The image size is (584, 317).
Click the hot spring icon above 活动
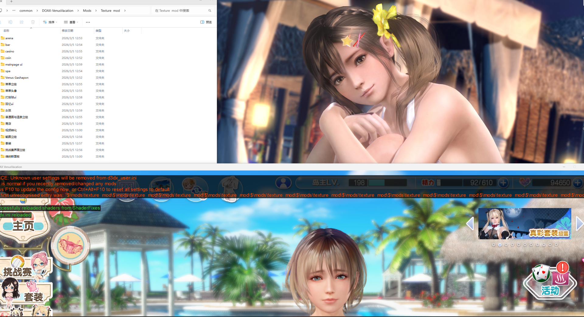click(560, 278)
